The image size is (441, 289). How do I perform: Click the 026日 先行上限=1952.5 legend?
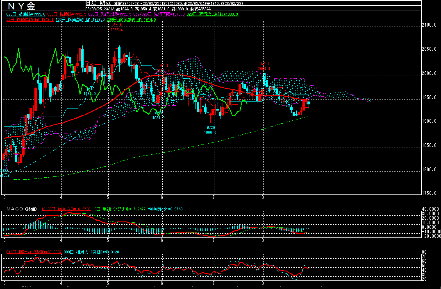(110, 14)
